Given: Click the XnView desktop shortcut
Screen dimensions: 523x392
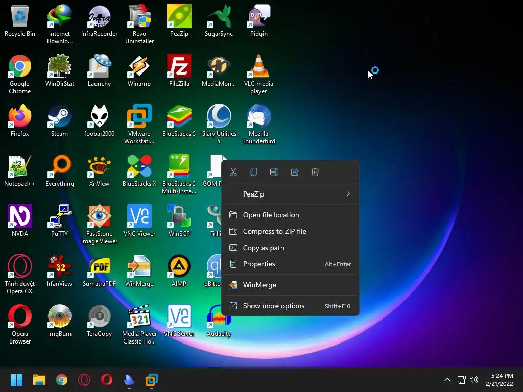Looking at the screenshot, I should 99,170.
